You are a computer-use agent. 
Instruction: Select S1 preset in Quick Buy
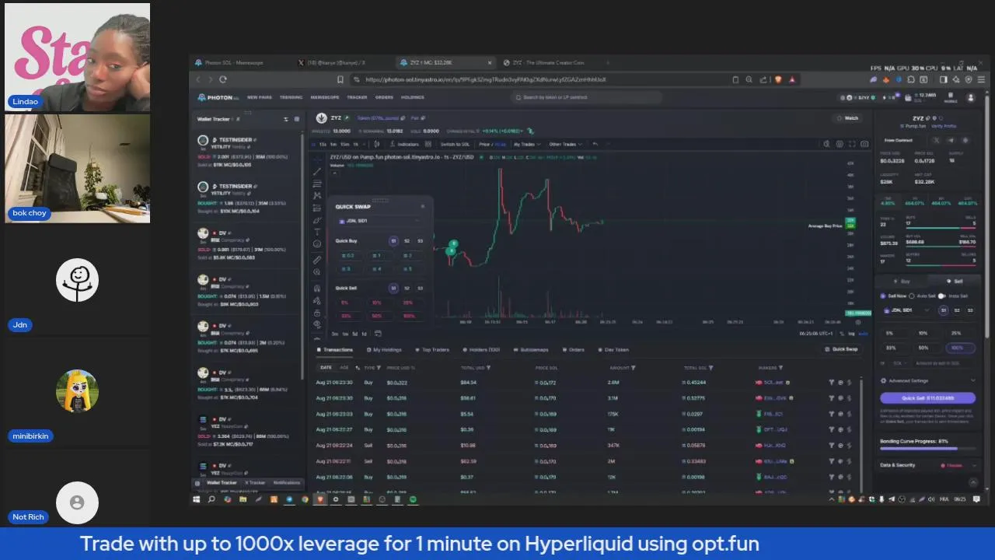click(x=393, y=241)
